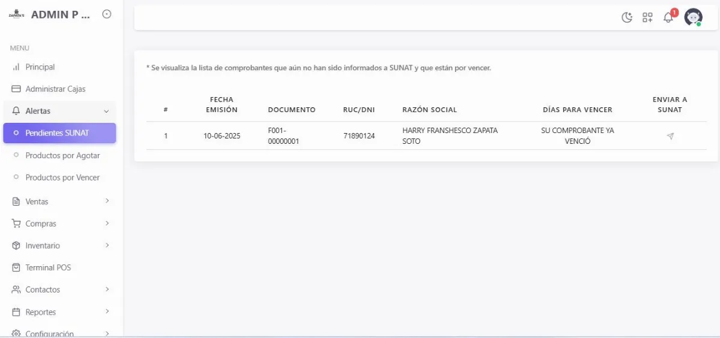
Task: Click the DÍAS PARA VENCER column header
Action: tap(578, 110)
